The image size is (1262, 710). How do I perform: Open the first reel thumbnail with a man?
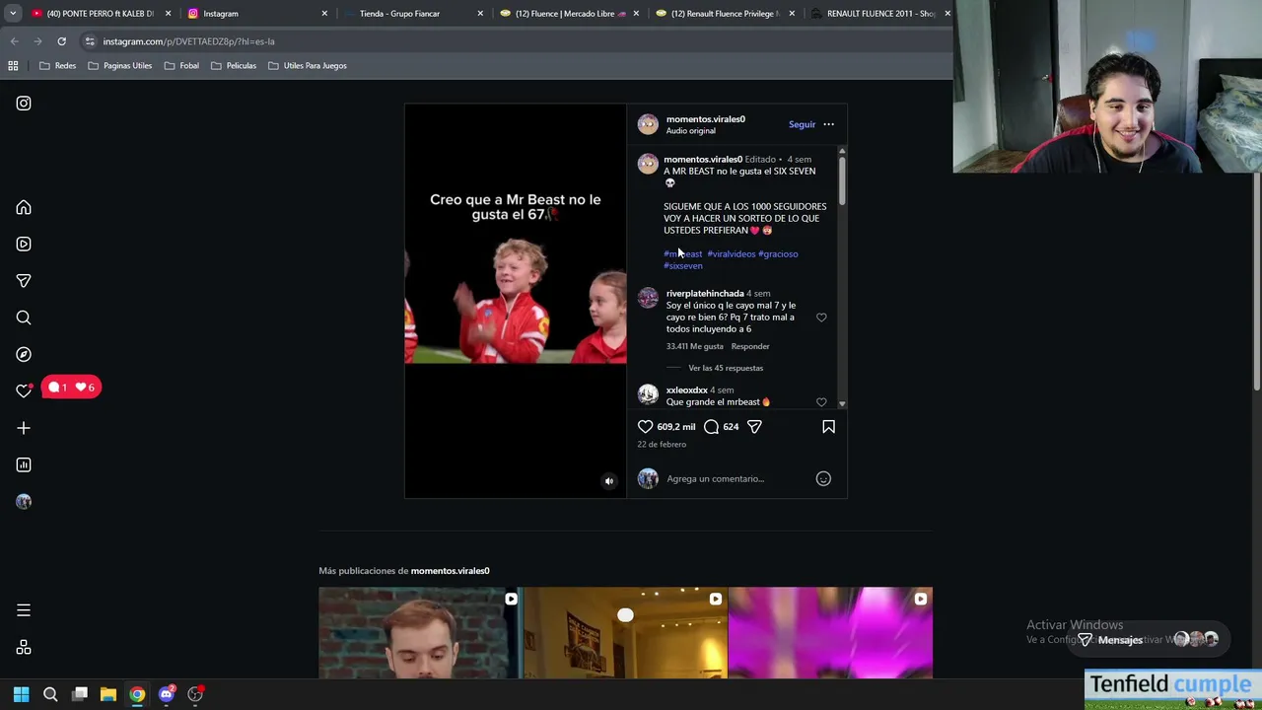click(420, 633)
